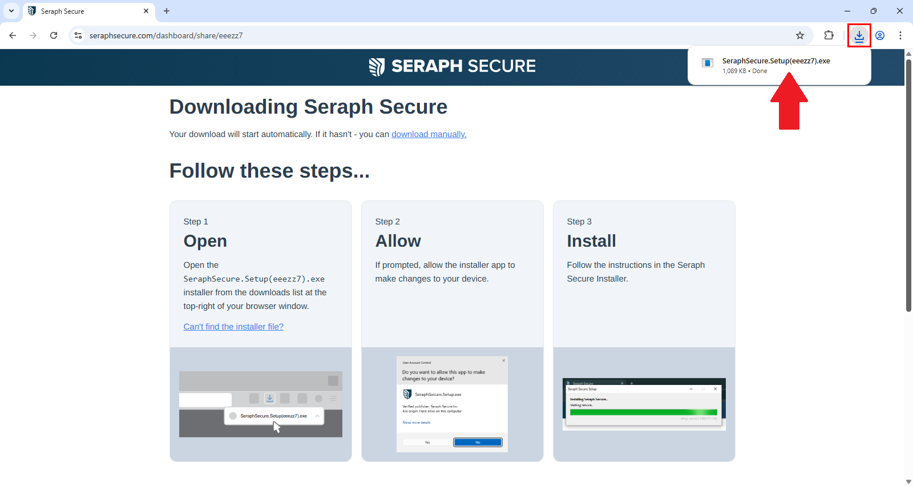Click the scrollbar down arrow

pos(908,481)
